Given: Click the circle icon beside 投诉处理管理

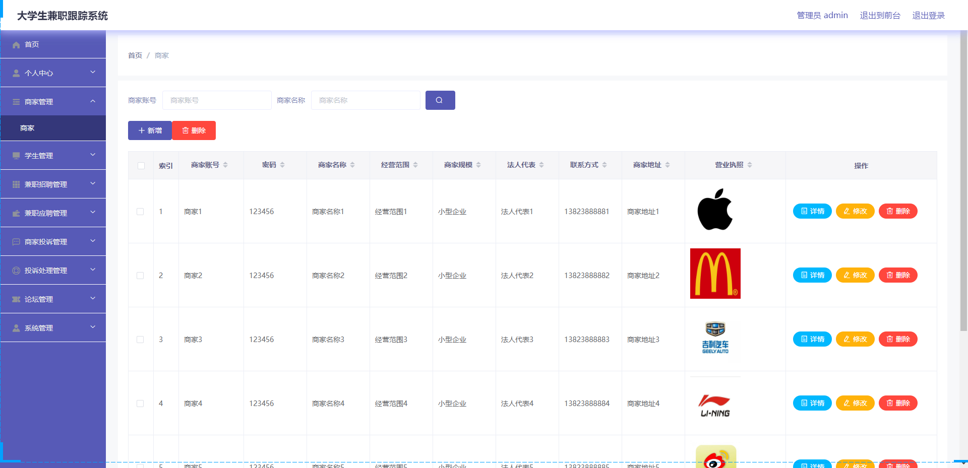Looking at the screenshot, I should 16,271.
